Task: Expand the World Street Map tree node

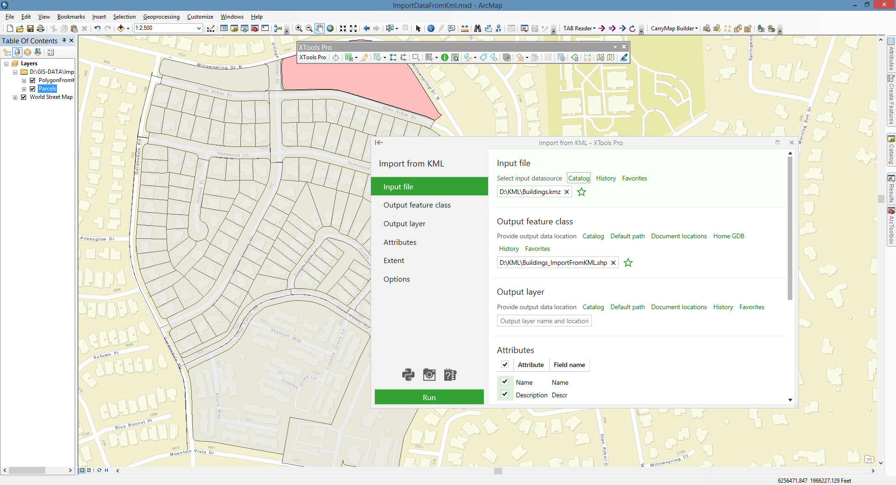Action: [x=15, y=97]
